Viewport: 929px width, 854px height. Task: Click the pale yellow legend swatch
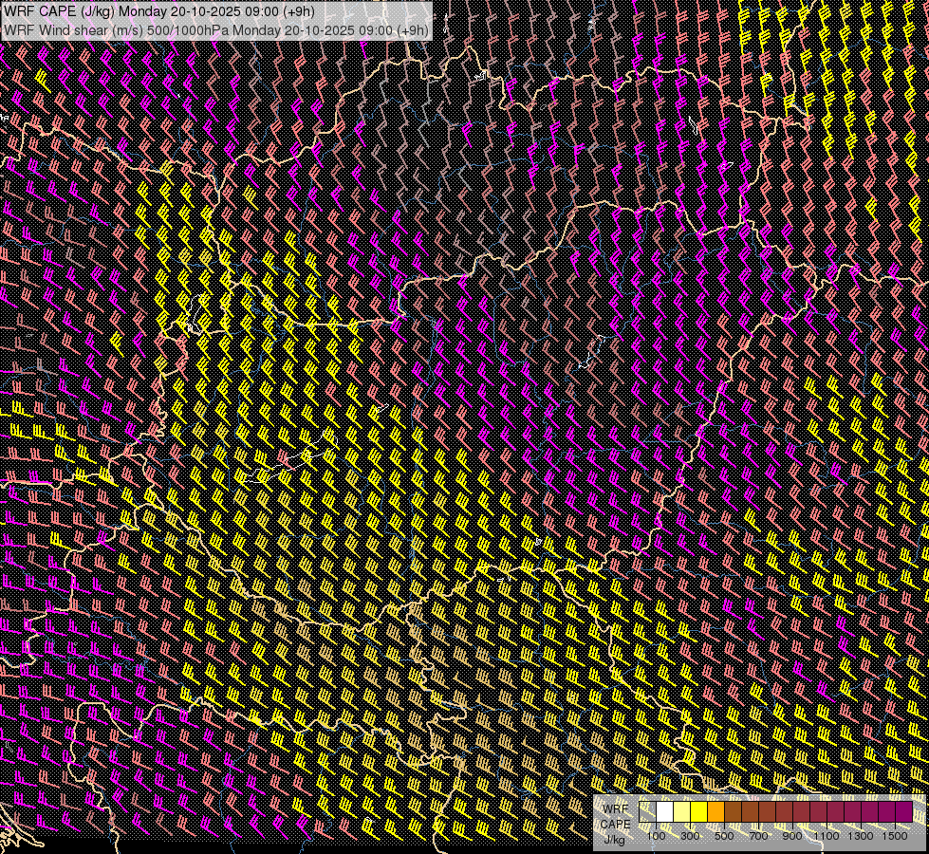click(682, 812)
